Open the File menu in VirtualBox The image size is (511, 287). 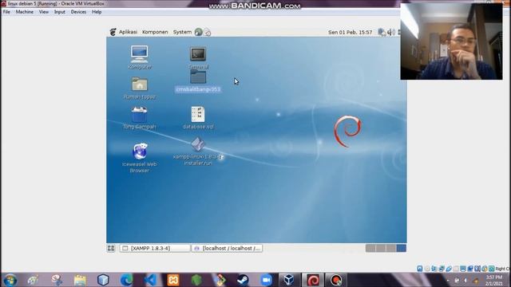click(x=6, y=12)
